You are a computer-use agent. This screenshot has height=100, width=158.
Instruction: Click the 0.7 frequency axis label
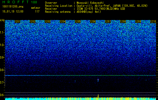[2, 82]
